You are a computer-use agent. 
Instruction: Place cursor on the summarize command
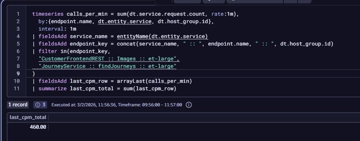click(x=53, y=88)
